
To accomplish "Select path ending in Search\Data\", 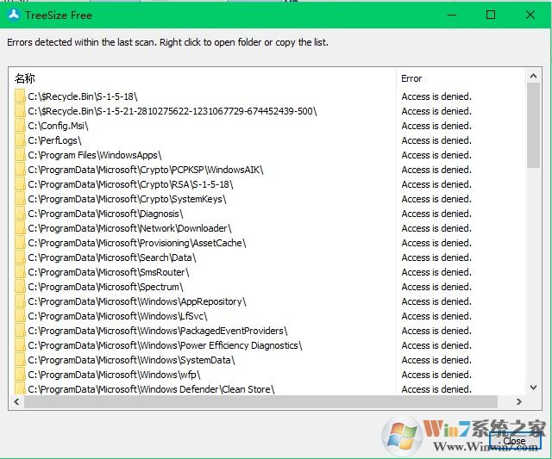I will tap(112, 257).
